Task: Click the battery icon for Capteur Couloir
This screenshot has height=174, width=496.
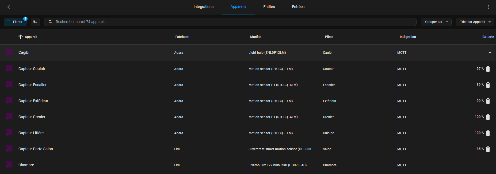Action: tap(488, 69)
